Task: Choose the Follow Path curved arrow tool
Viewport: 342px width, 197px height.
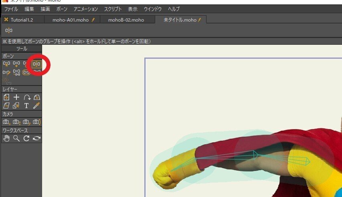Action: [26, 97]
